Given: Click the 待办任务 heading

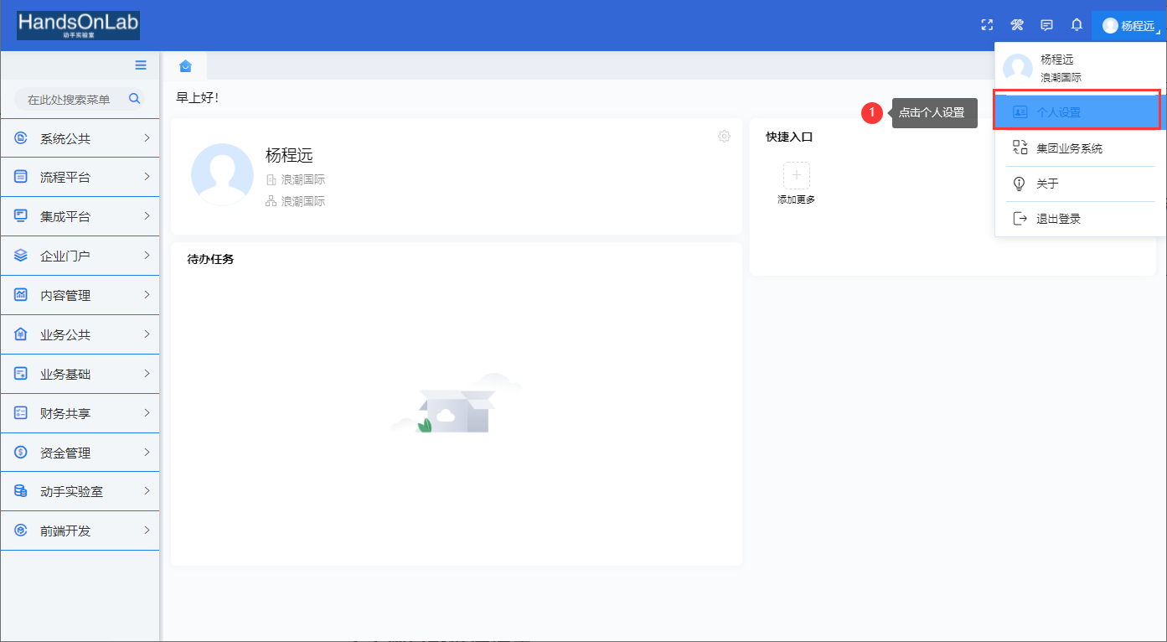Looking at the screenshot, I should tap(210, 259).
